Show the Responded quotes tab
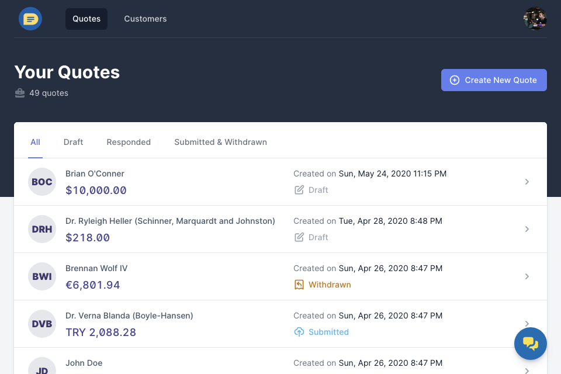Image resolution: width=561 pixels, height=374 pixels. tap(129, 142)
